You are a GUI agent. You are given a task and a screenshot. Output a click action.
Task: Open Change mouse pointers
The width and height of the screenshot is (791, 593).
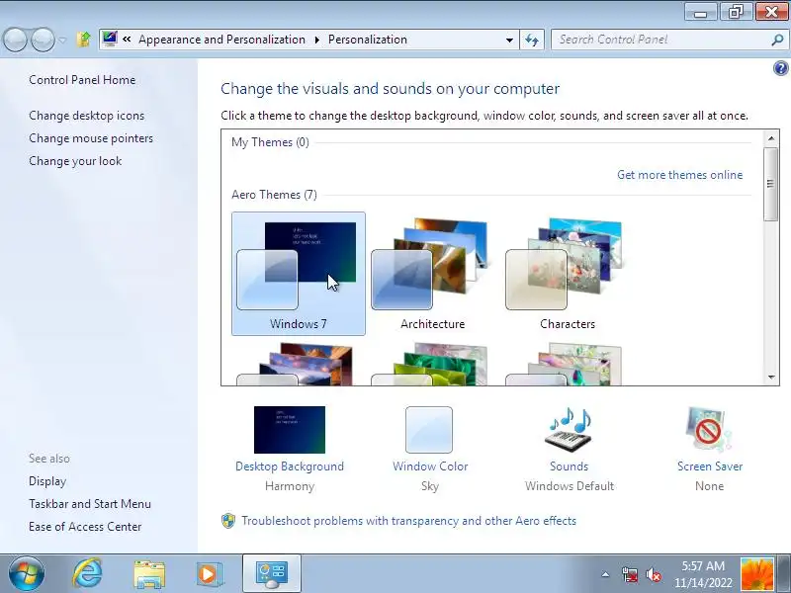91,138
